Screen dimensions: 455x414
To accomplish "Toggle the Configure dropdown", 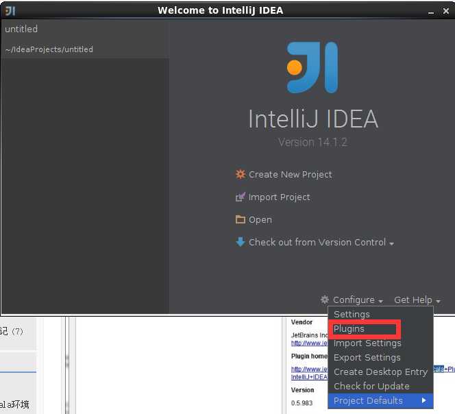I will (x=358, y=300).
